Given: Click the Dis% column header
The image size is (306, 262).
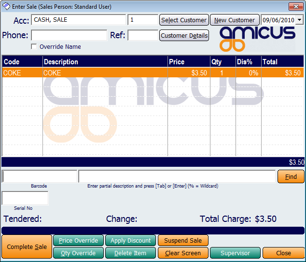Looking at the screenshot, I should click(249, 62).
